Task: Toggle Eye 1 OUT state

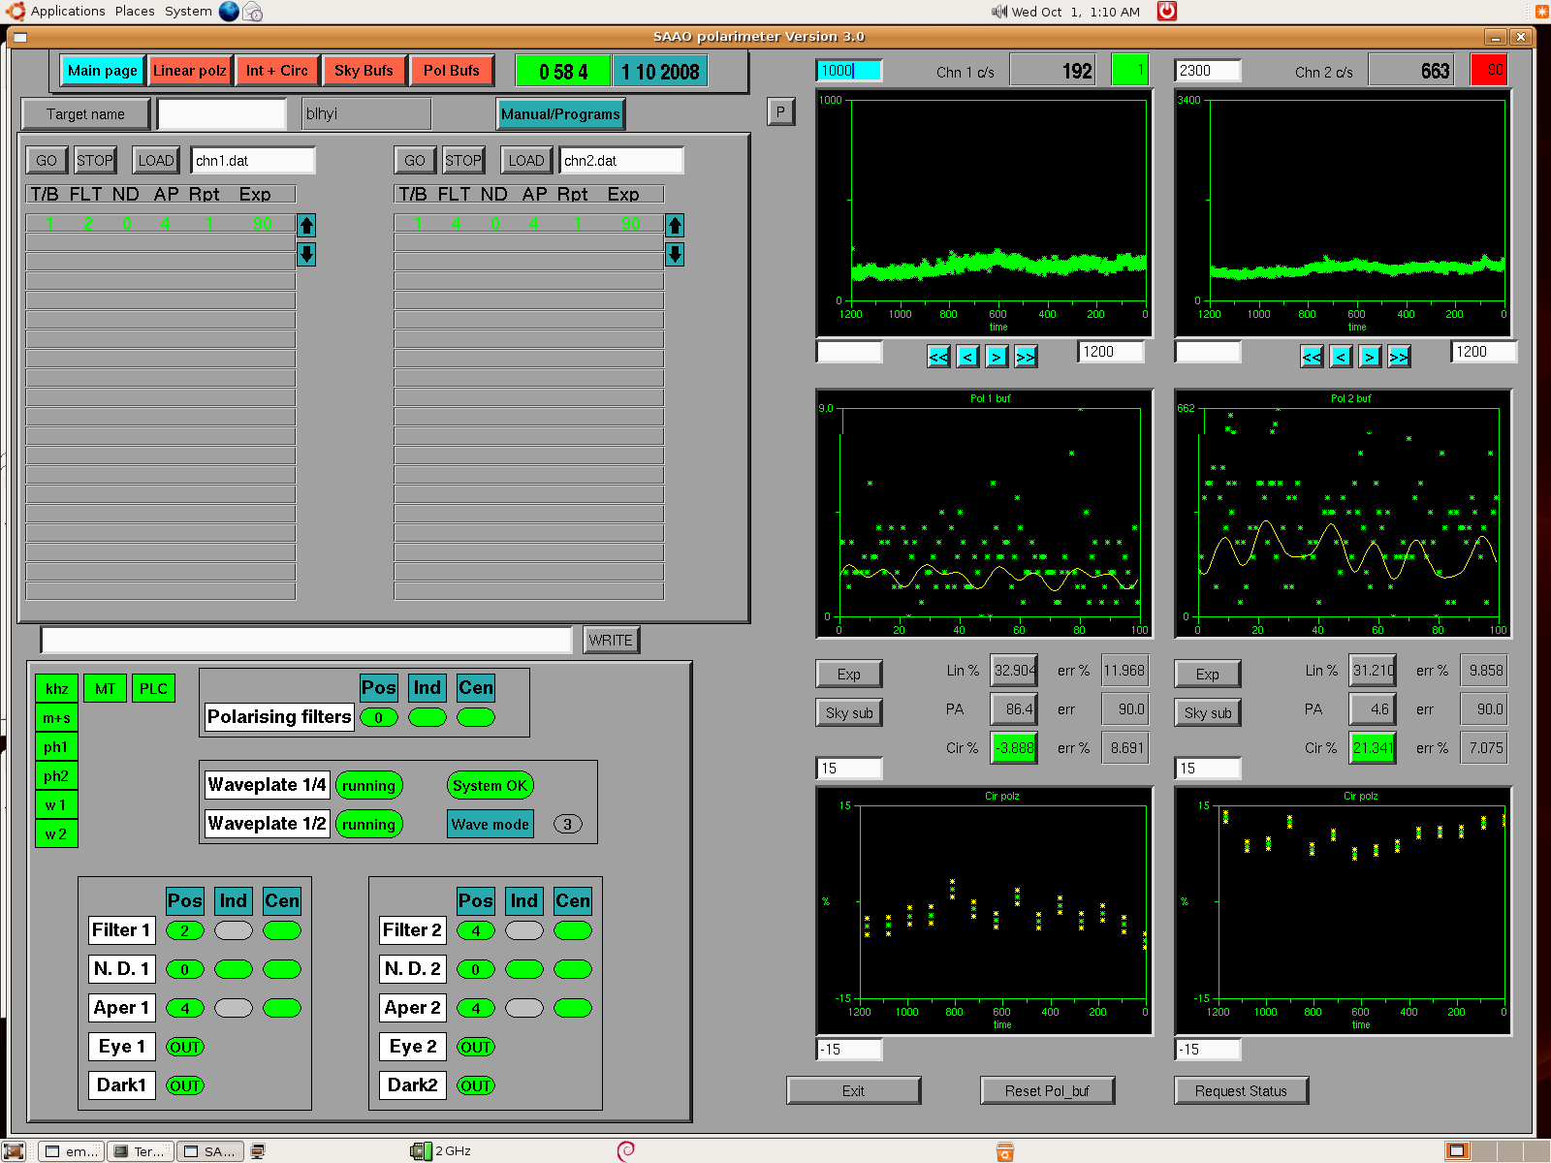Action: click(185, 1047)
